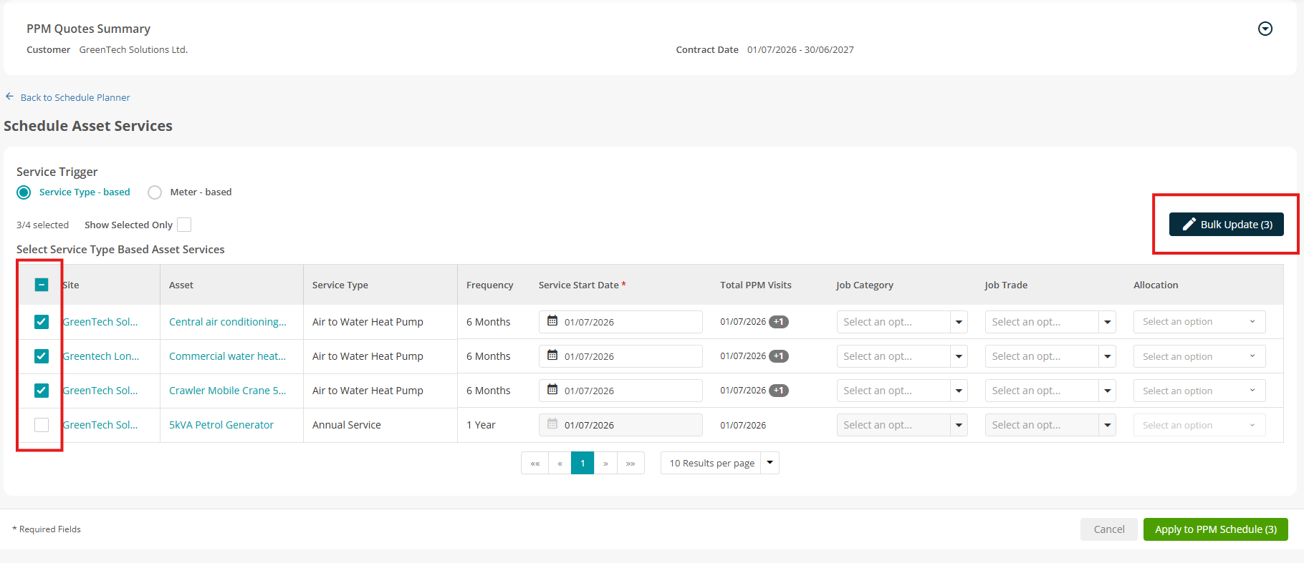
Task: Click +1 visits badge in Central air conditioning row
Action: coord(779,322)
